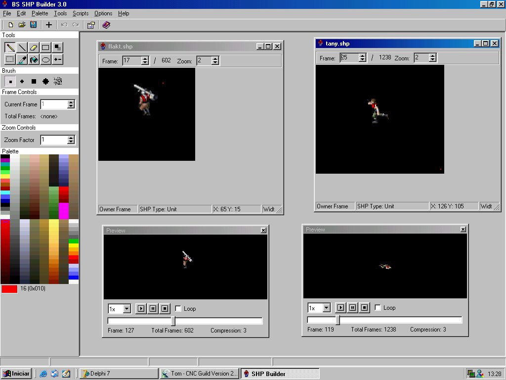506x380 pixels.
Task: Choose the Flood Fill bucket tool
Action: click(x=34, y=60)
